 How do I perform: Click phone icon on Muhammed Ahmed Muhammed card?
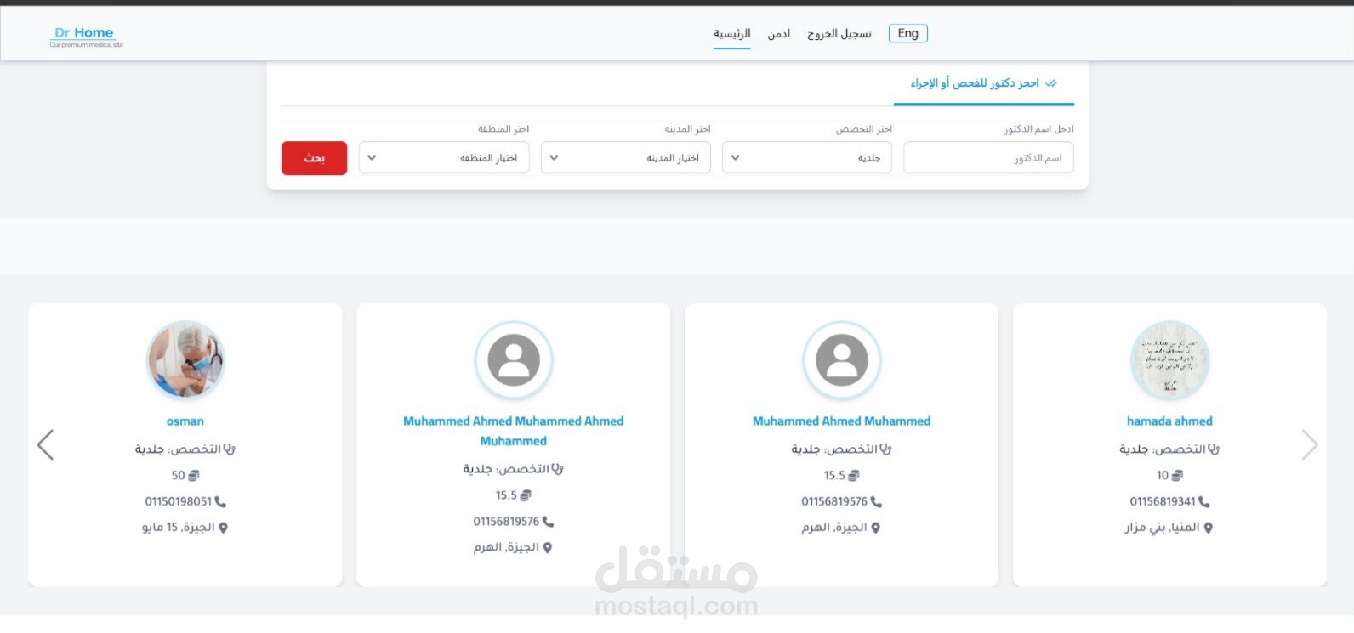(x=876, y=502)
